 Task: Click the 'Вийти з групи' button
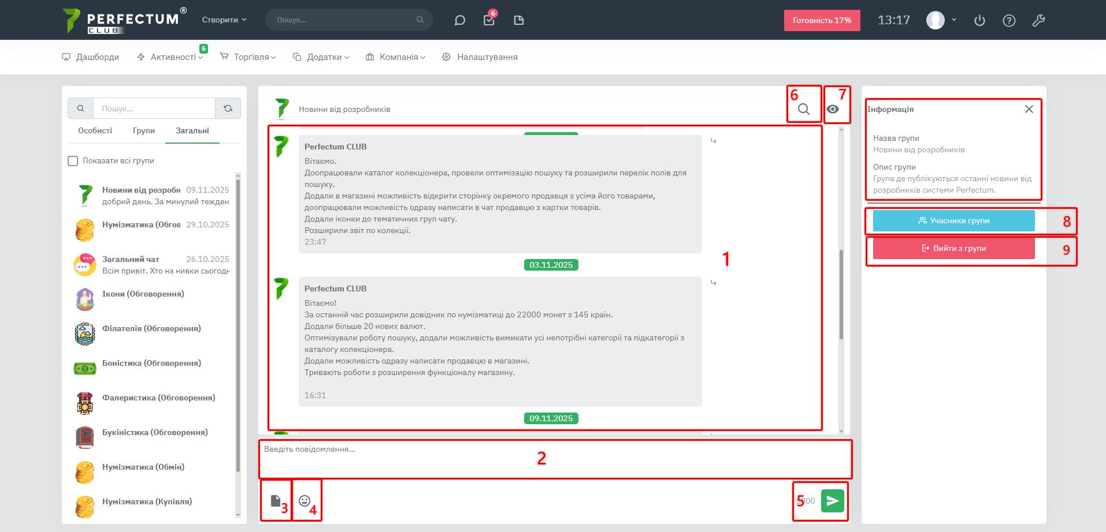953,248
